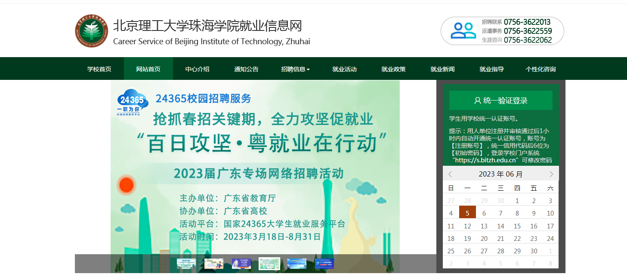The image size is (627, 280).
Task: Select June 10 in the calendar
Action: (x=550, y=213)
